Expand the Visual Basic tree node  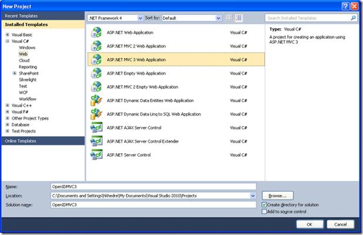point(7,35)
